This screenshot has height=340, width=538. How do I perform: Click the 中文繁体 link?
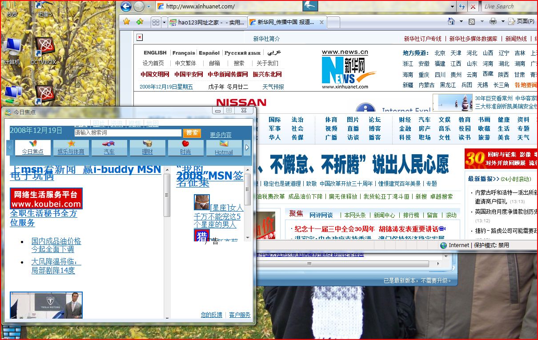click(x=185, y=63)
